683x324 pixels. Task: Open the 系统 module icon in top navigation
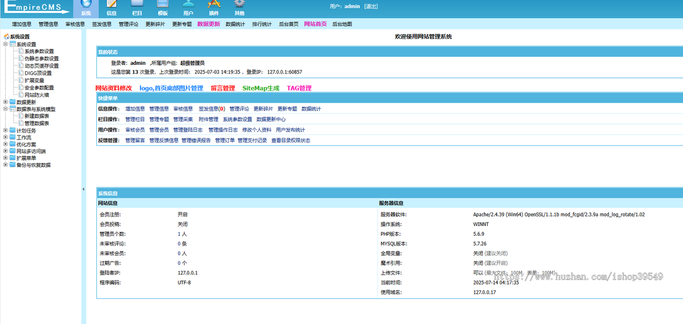(85, 3)
